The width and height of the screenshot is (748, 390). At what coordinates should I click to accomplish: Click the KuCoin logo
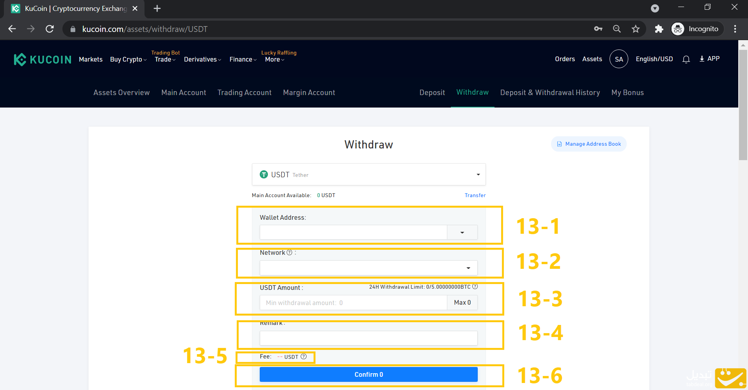coord(43,59)
